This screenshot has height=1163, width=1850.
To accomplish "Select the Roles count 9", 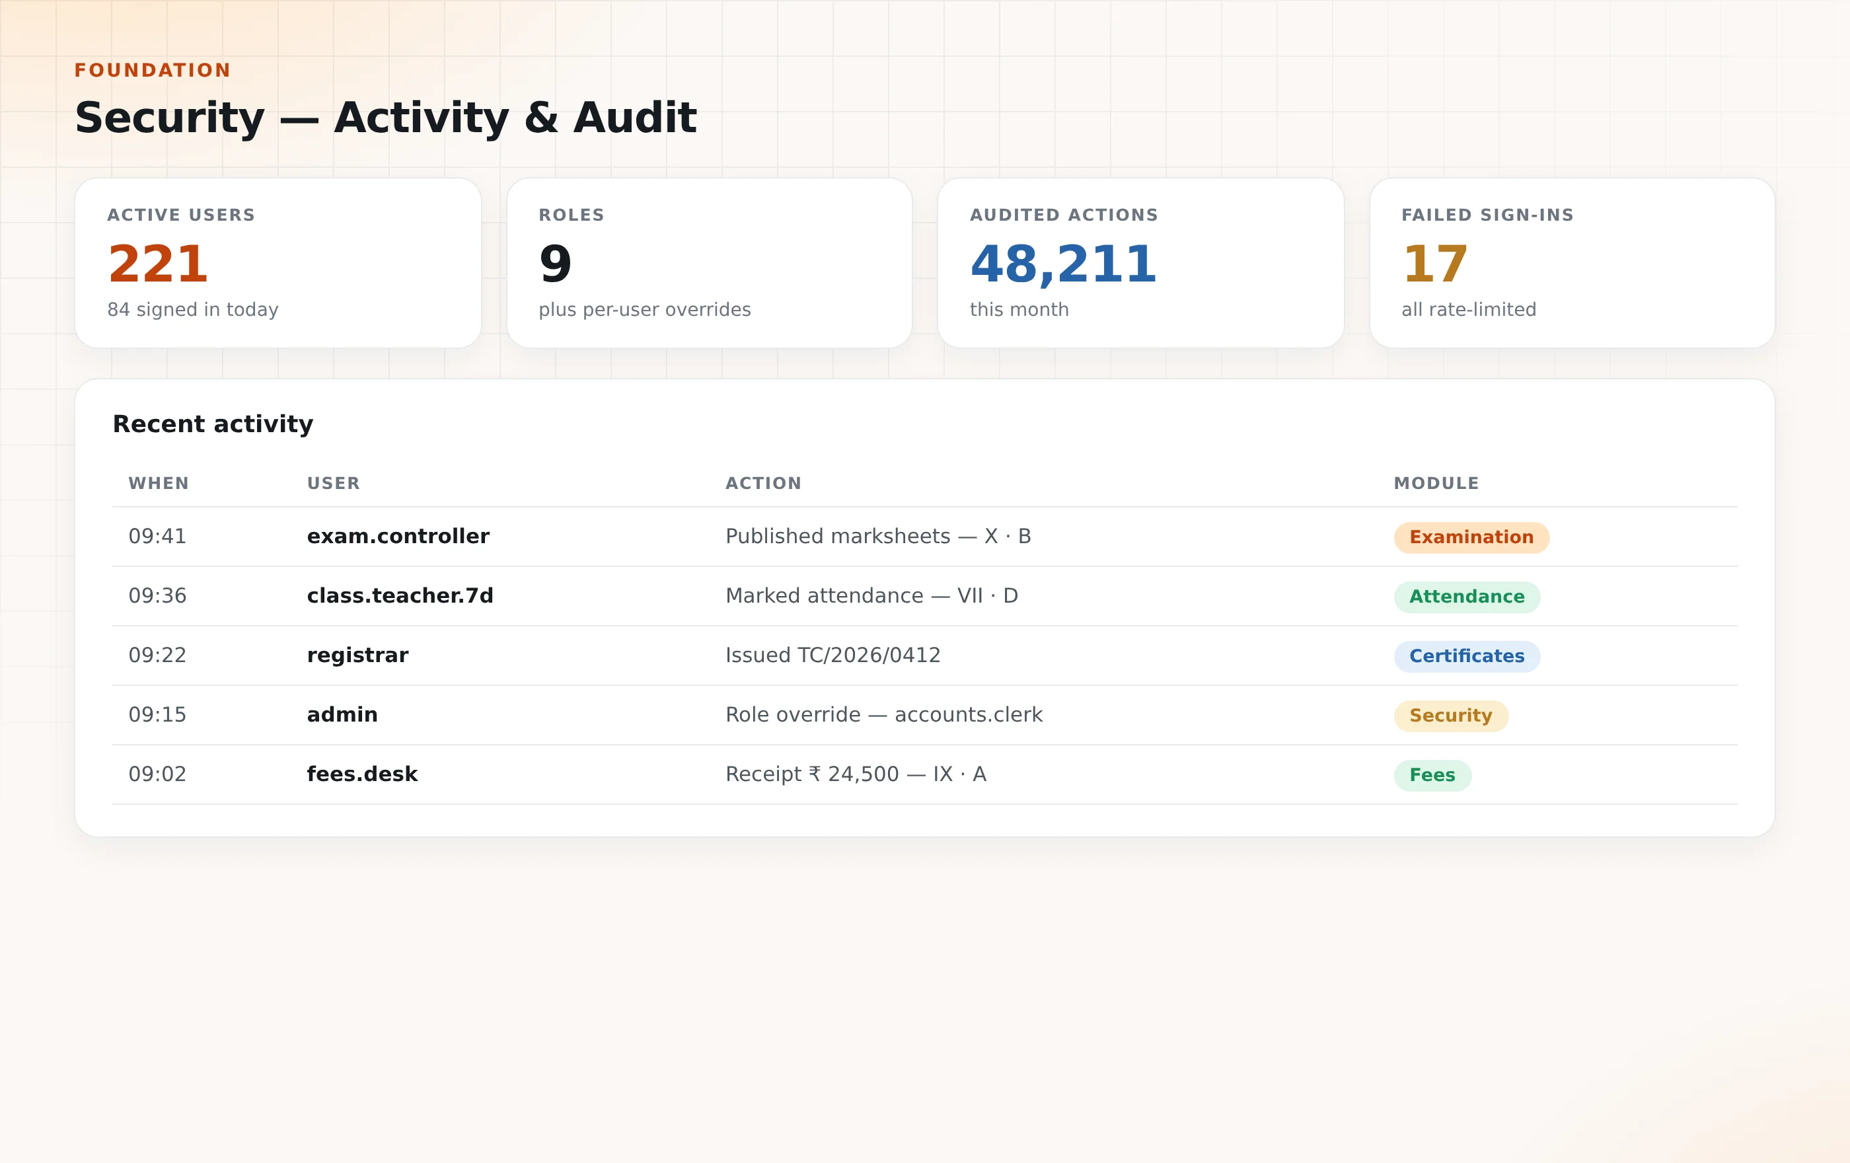I will click(556, 264).
